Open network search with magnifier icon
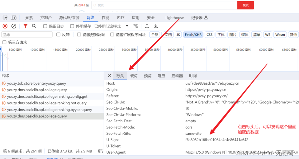Screen dimensions: 299x159 tap(34, 26)
